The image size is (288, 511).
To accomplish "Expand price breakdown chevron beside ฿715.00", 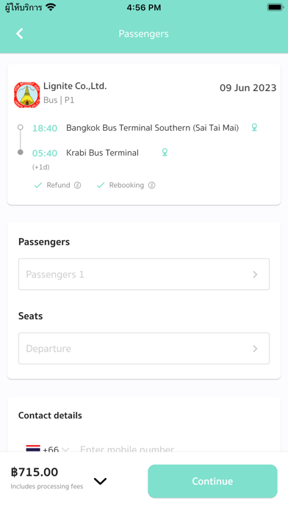I will point(100,481).
